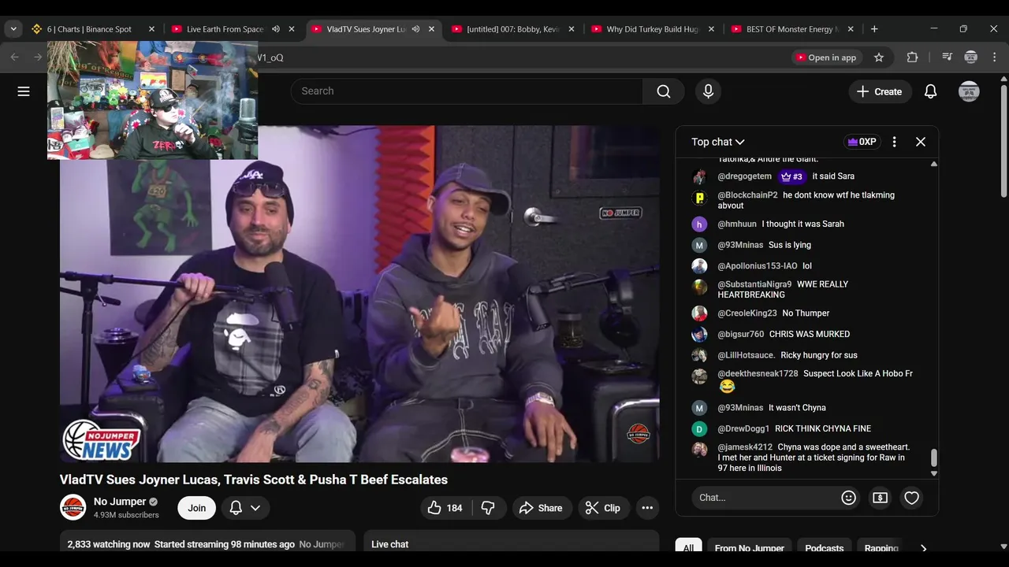Open the webcam overlay thumbnail

152,100
